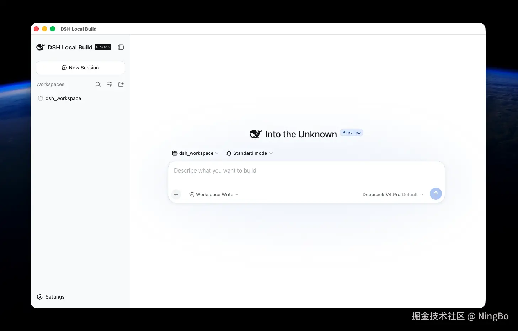
Task: Click the plus attach button
Action: point(176,194)
